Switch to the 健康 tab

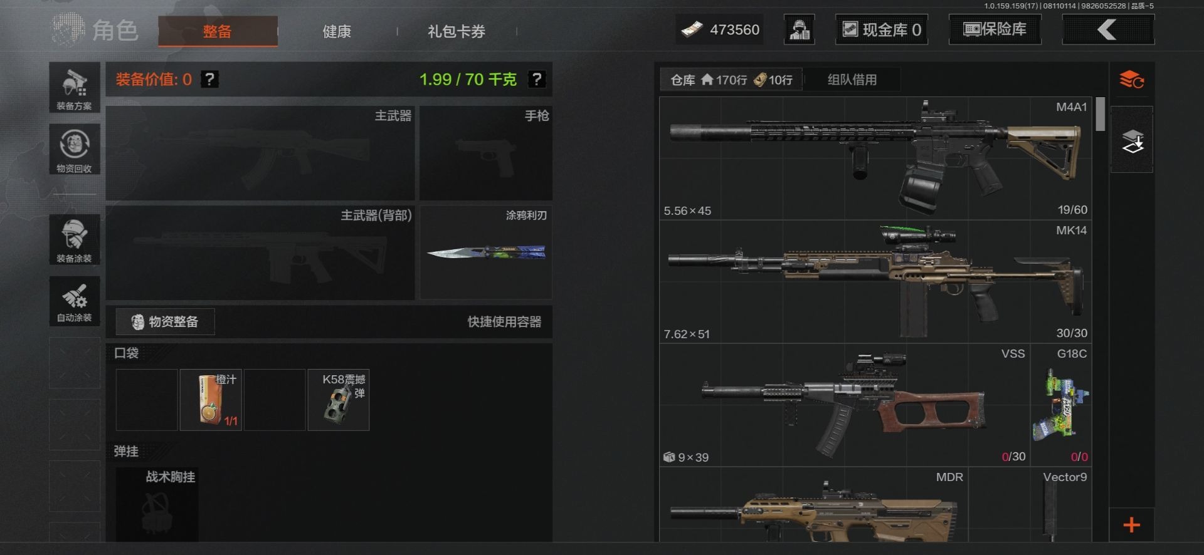(337, 31)
